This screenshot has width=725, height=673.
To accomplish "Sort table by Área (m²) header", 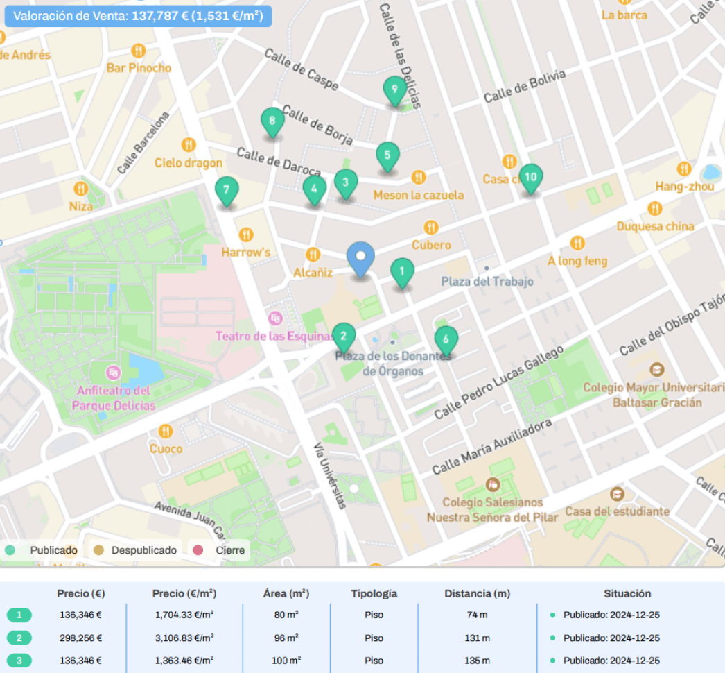I will click(x=286, y=594).
